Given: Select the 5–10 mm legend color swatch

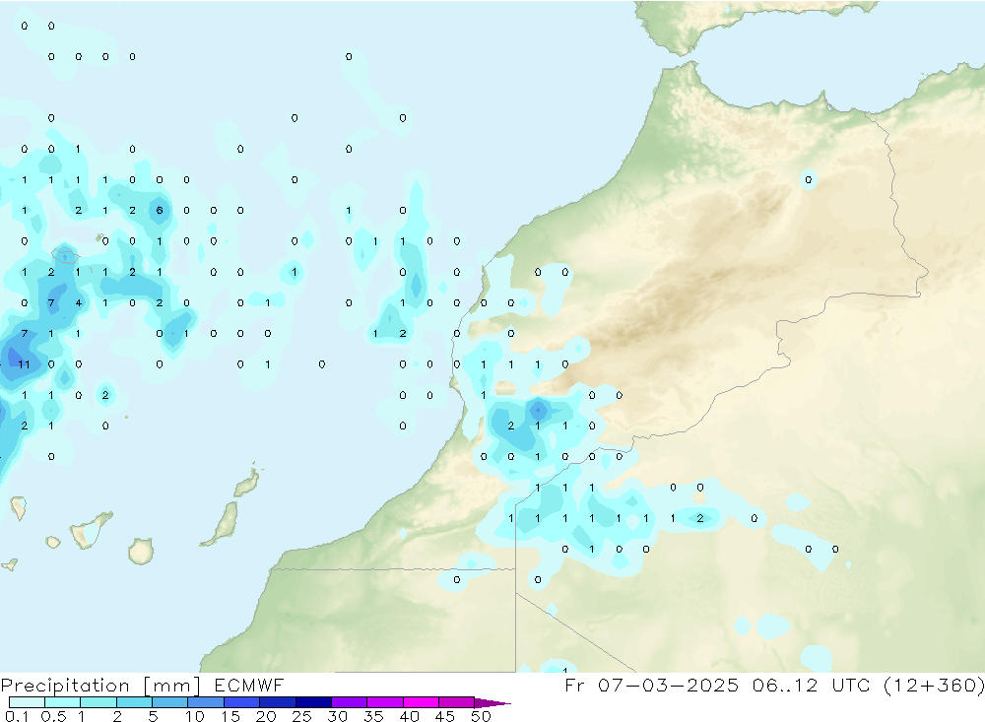Looking at the screenshot, I should (x=170, y=702).
